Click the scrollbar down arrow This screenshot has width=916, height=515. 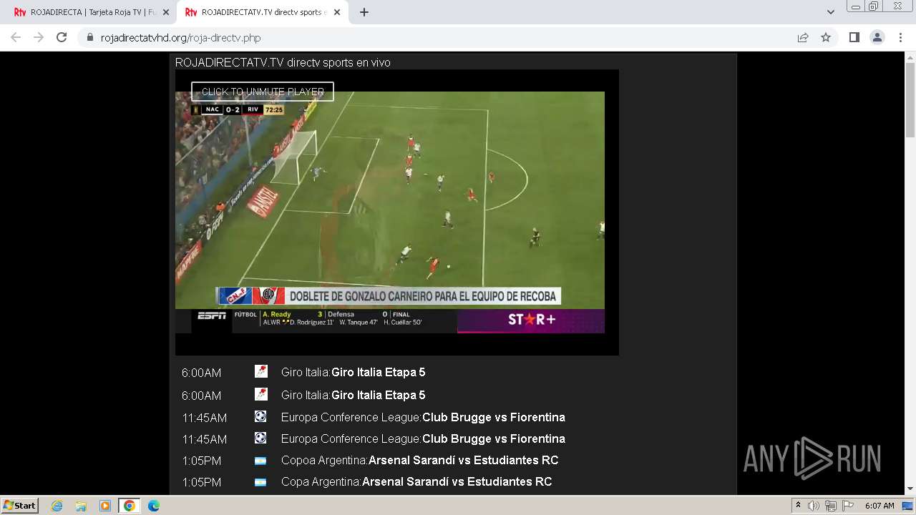pyautogui.click(x=910, y=489)
